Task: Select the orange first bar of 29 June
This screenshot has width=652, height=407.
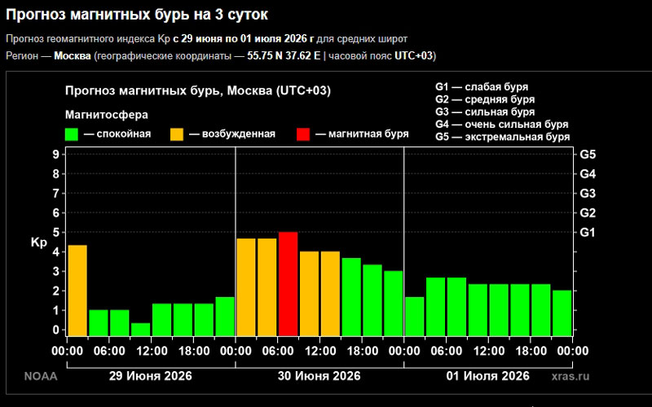Action: pyautogui.click(x=77, y=291)
